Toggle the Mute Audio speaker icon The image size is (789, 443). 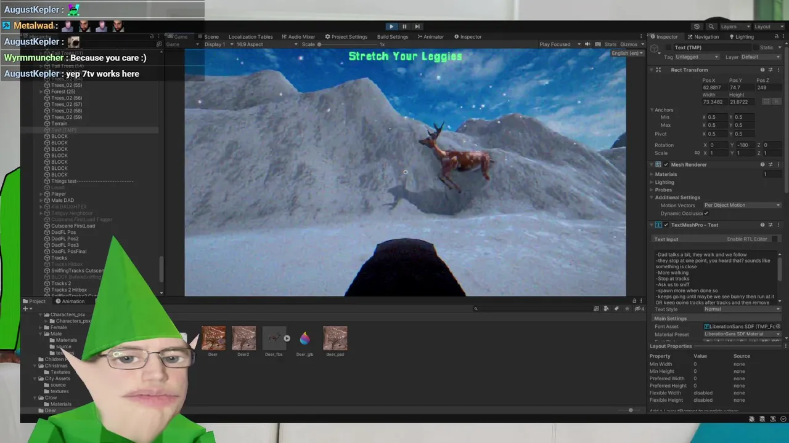(587, 44)
